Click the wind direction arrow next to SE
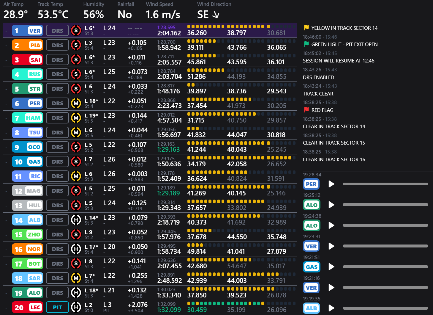 coord(216,15)
